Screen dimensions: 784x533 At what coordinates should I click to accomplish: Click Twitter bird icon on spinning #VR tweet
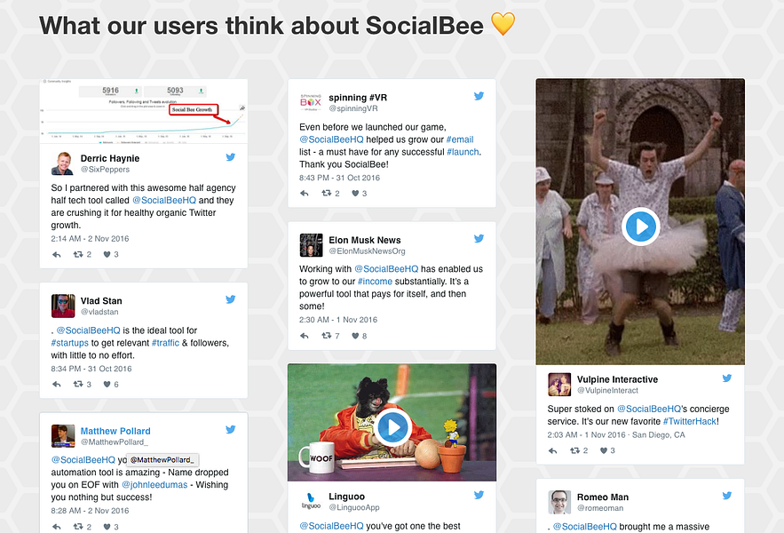(479, 96)
